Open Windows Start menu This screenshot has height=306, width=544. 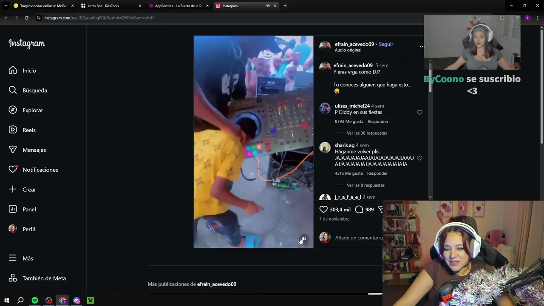(x=6, y=300)
